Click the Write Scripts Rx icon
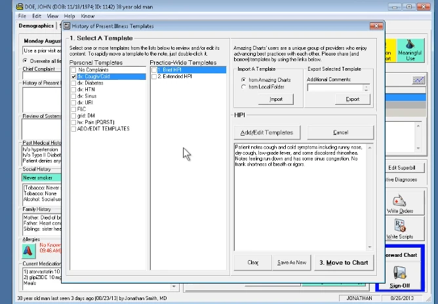This screenshot has height=304, width=438. (x=400, y=225)
